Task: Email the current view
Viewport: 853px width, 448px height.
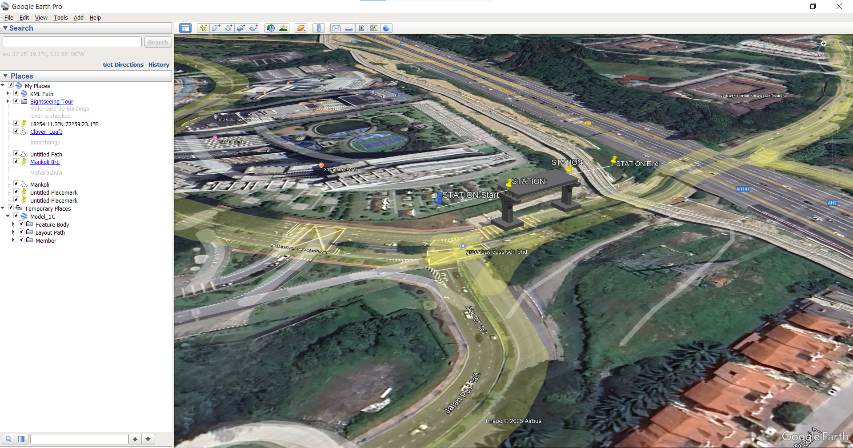Action: (336, 28)
